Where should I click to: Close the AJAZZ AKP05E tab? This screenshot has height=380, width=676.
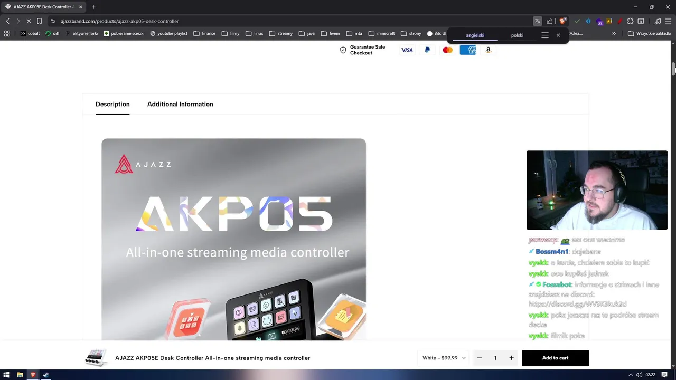(x=80, y=7)
